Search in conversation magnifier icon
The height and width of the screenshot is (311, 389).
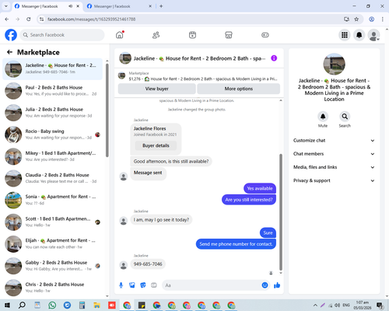tap(345, 117)
